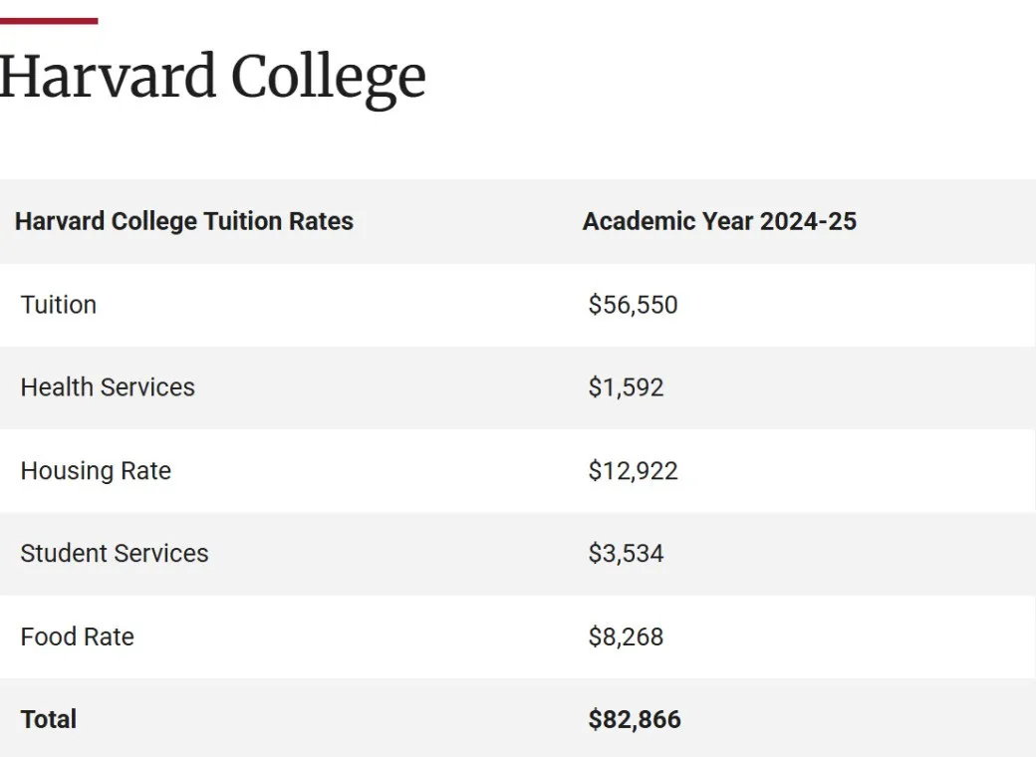Click the $3,534 student services amount
Image resolution: width=1036 pixels, height=757 pixels.
click(x=626, y=554)
